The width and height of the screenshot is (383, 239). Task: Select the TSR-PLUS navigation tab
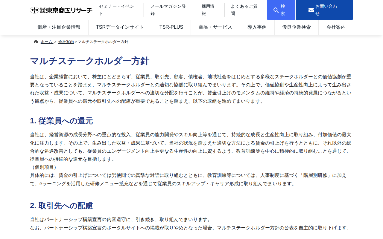pos(171,27)
